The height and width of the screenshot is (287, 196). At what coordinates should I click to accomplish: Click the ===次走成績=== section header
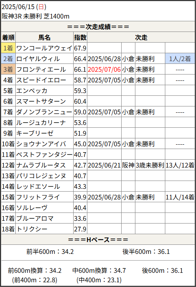[98, 27]
